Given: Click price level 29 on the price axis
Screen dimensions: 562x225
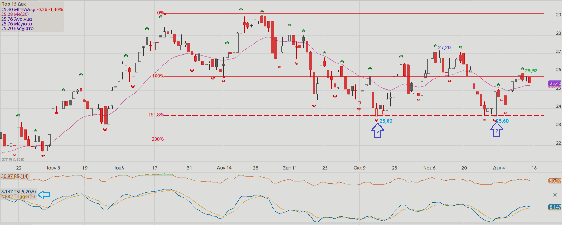Looking at the screenshot, I should (x=559, y=15).
